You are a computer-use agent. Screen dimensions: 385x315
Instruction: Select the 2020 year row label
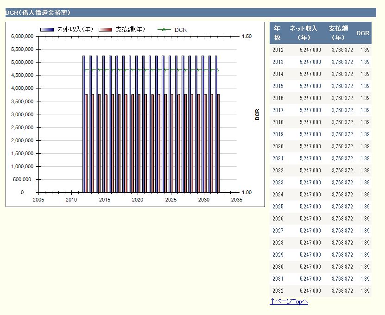278,146
